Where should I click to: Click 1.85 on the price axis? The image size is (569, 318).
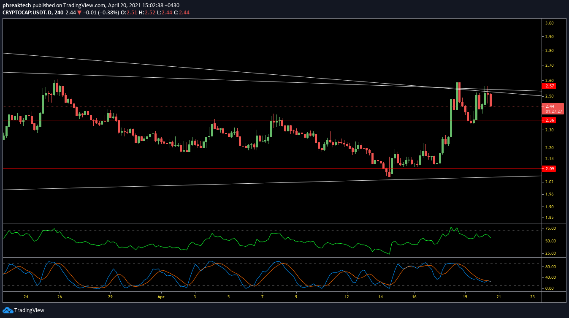tap(550, 217)
